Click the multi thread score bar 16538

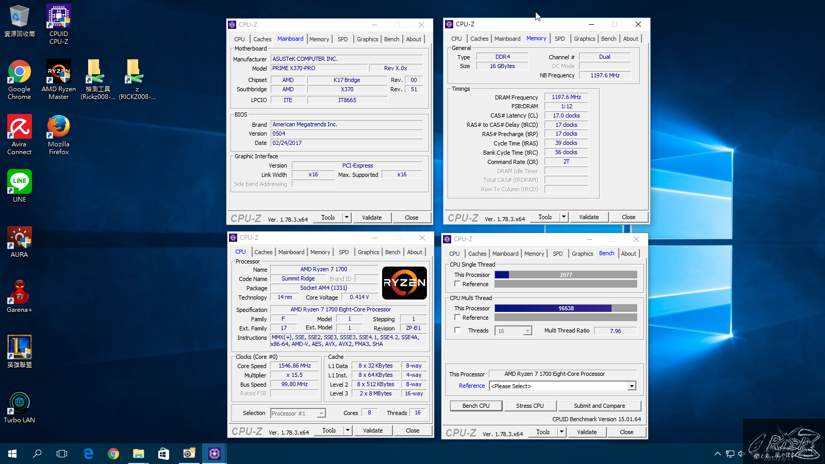click(x=566, y=308)
